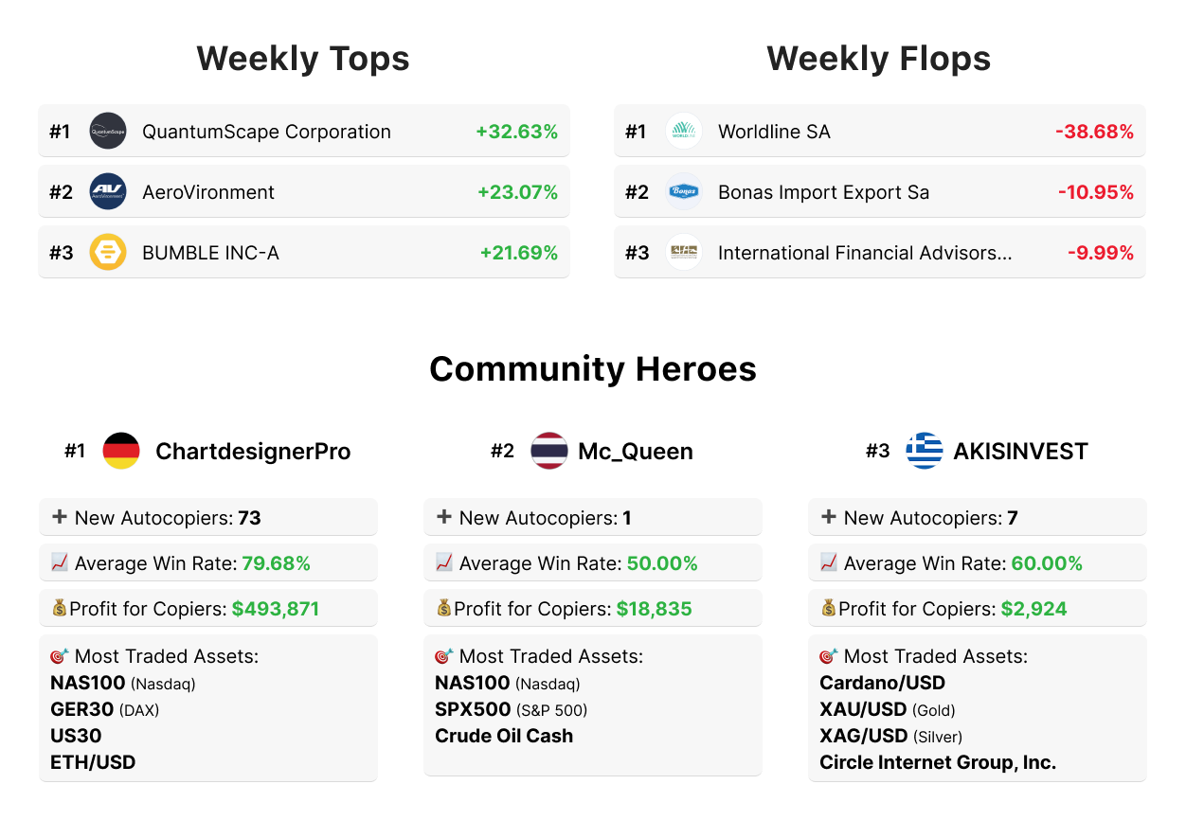Viewport: 1186px width, 820px height.
Task: Open the ChartdesignerPro trader profile
Action: coord(253,452)
